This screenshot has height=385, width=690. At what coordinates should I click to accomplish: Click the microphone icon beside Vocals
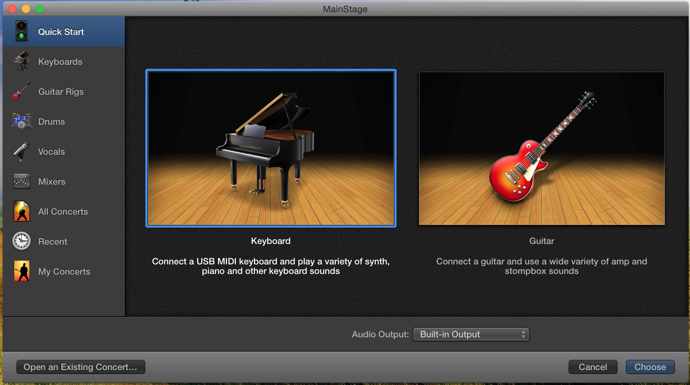[x=21, y=151]
